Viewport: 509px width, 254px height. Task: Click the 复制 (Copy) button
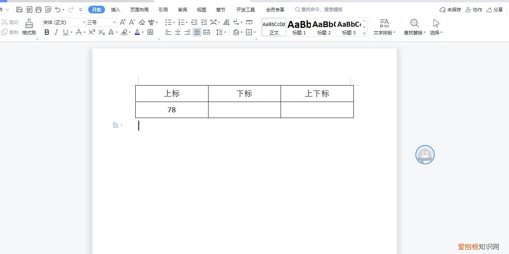click(x=11, y=32)
